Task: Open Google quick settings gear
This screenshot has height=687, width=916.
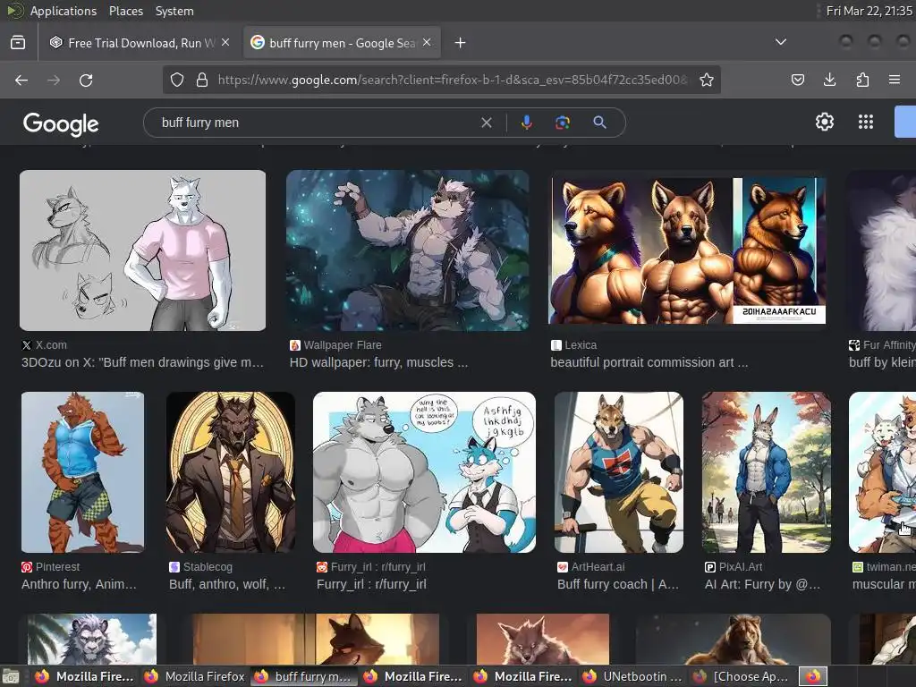Action: pyautogui.click(x=824, y=122)
